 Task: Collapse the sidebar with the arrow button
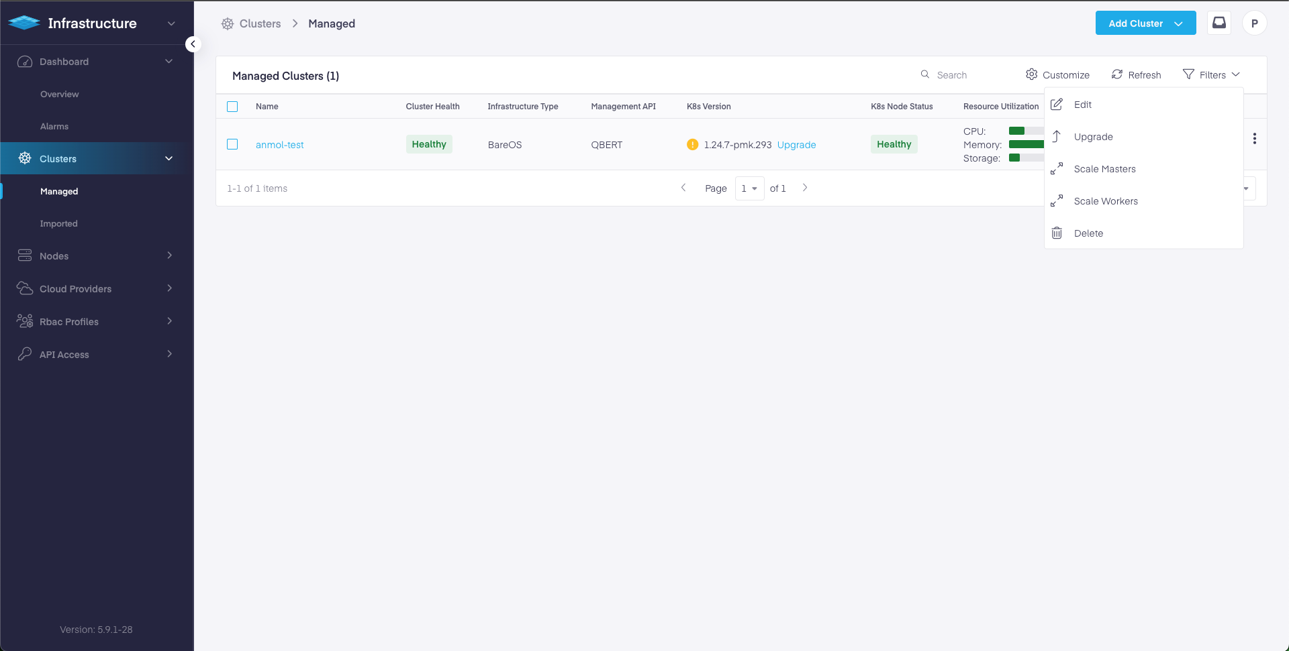coord(193,44)
